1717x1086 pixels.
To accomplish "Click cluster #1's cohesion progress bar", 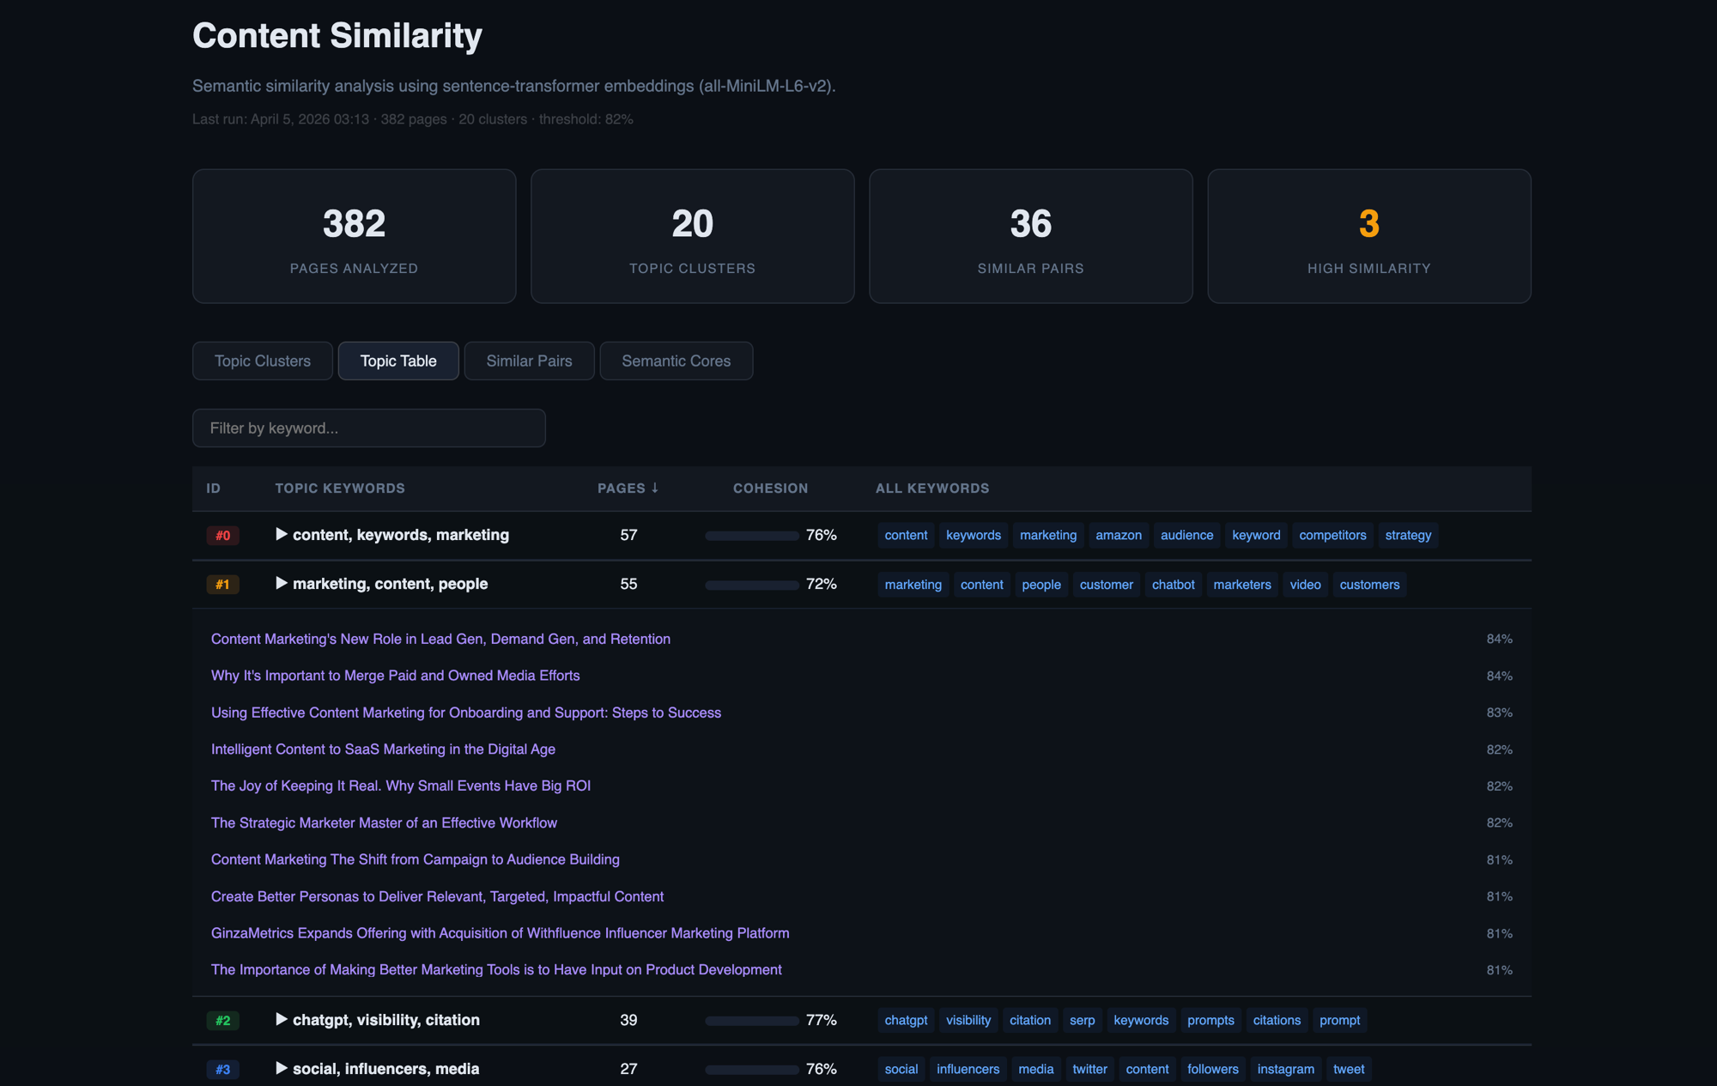I will coord(751,584).
